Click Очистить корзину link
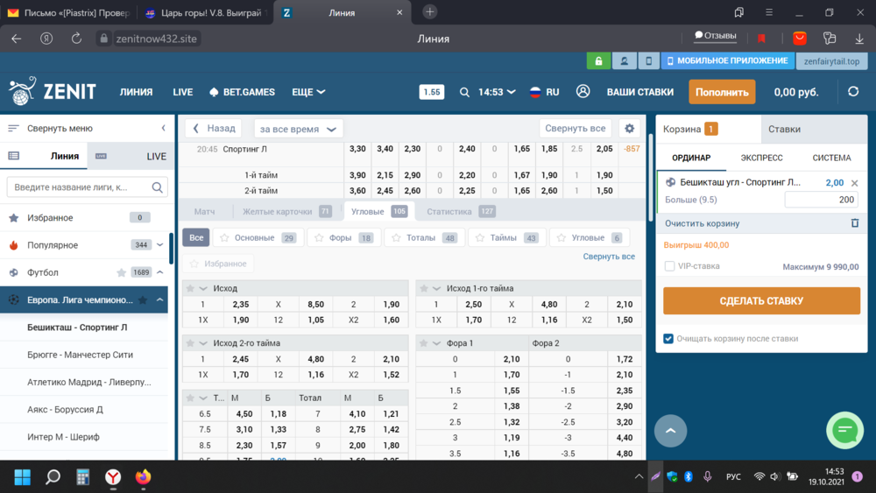 703,223
